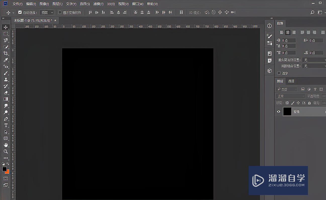
Task: Select the Eyedropper tool
Action: click(x=6, y=60)
